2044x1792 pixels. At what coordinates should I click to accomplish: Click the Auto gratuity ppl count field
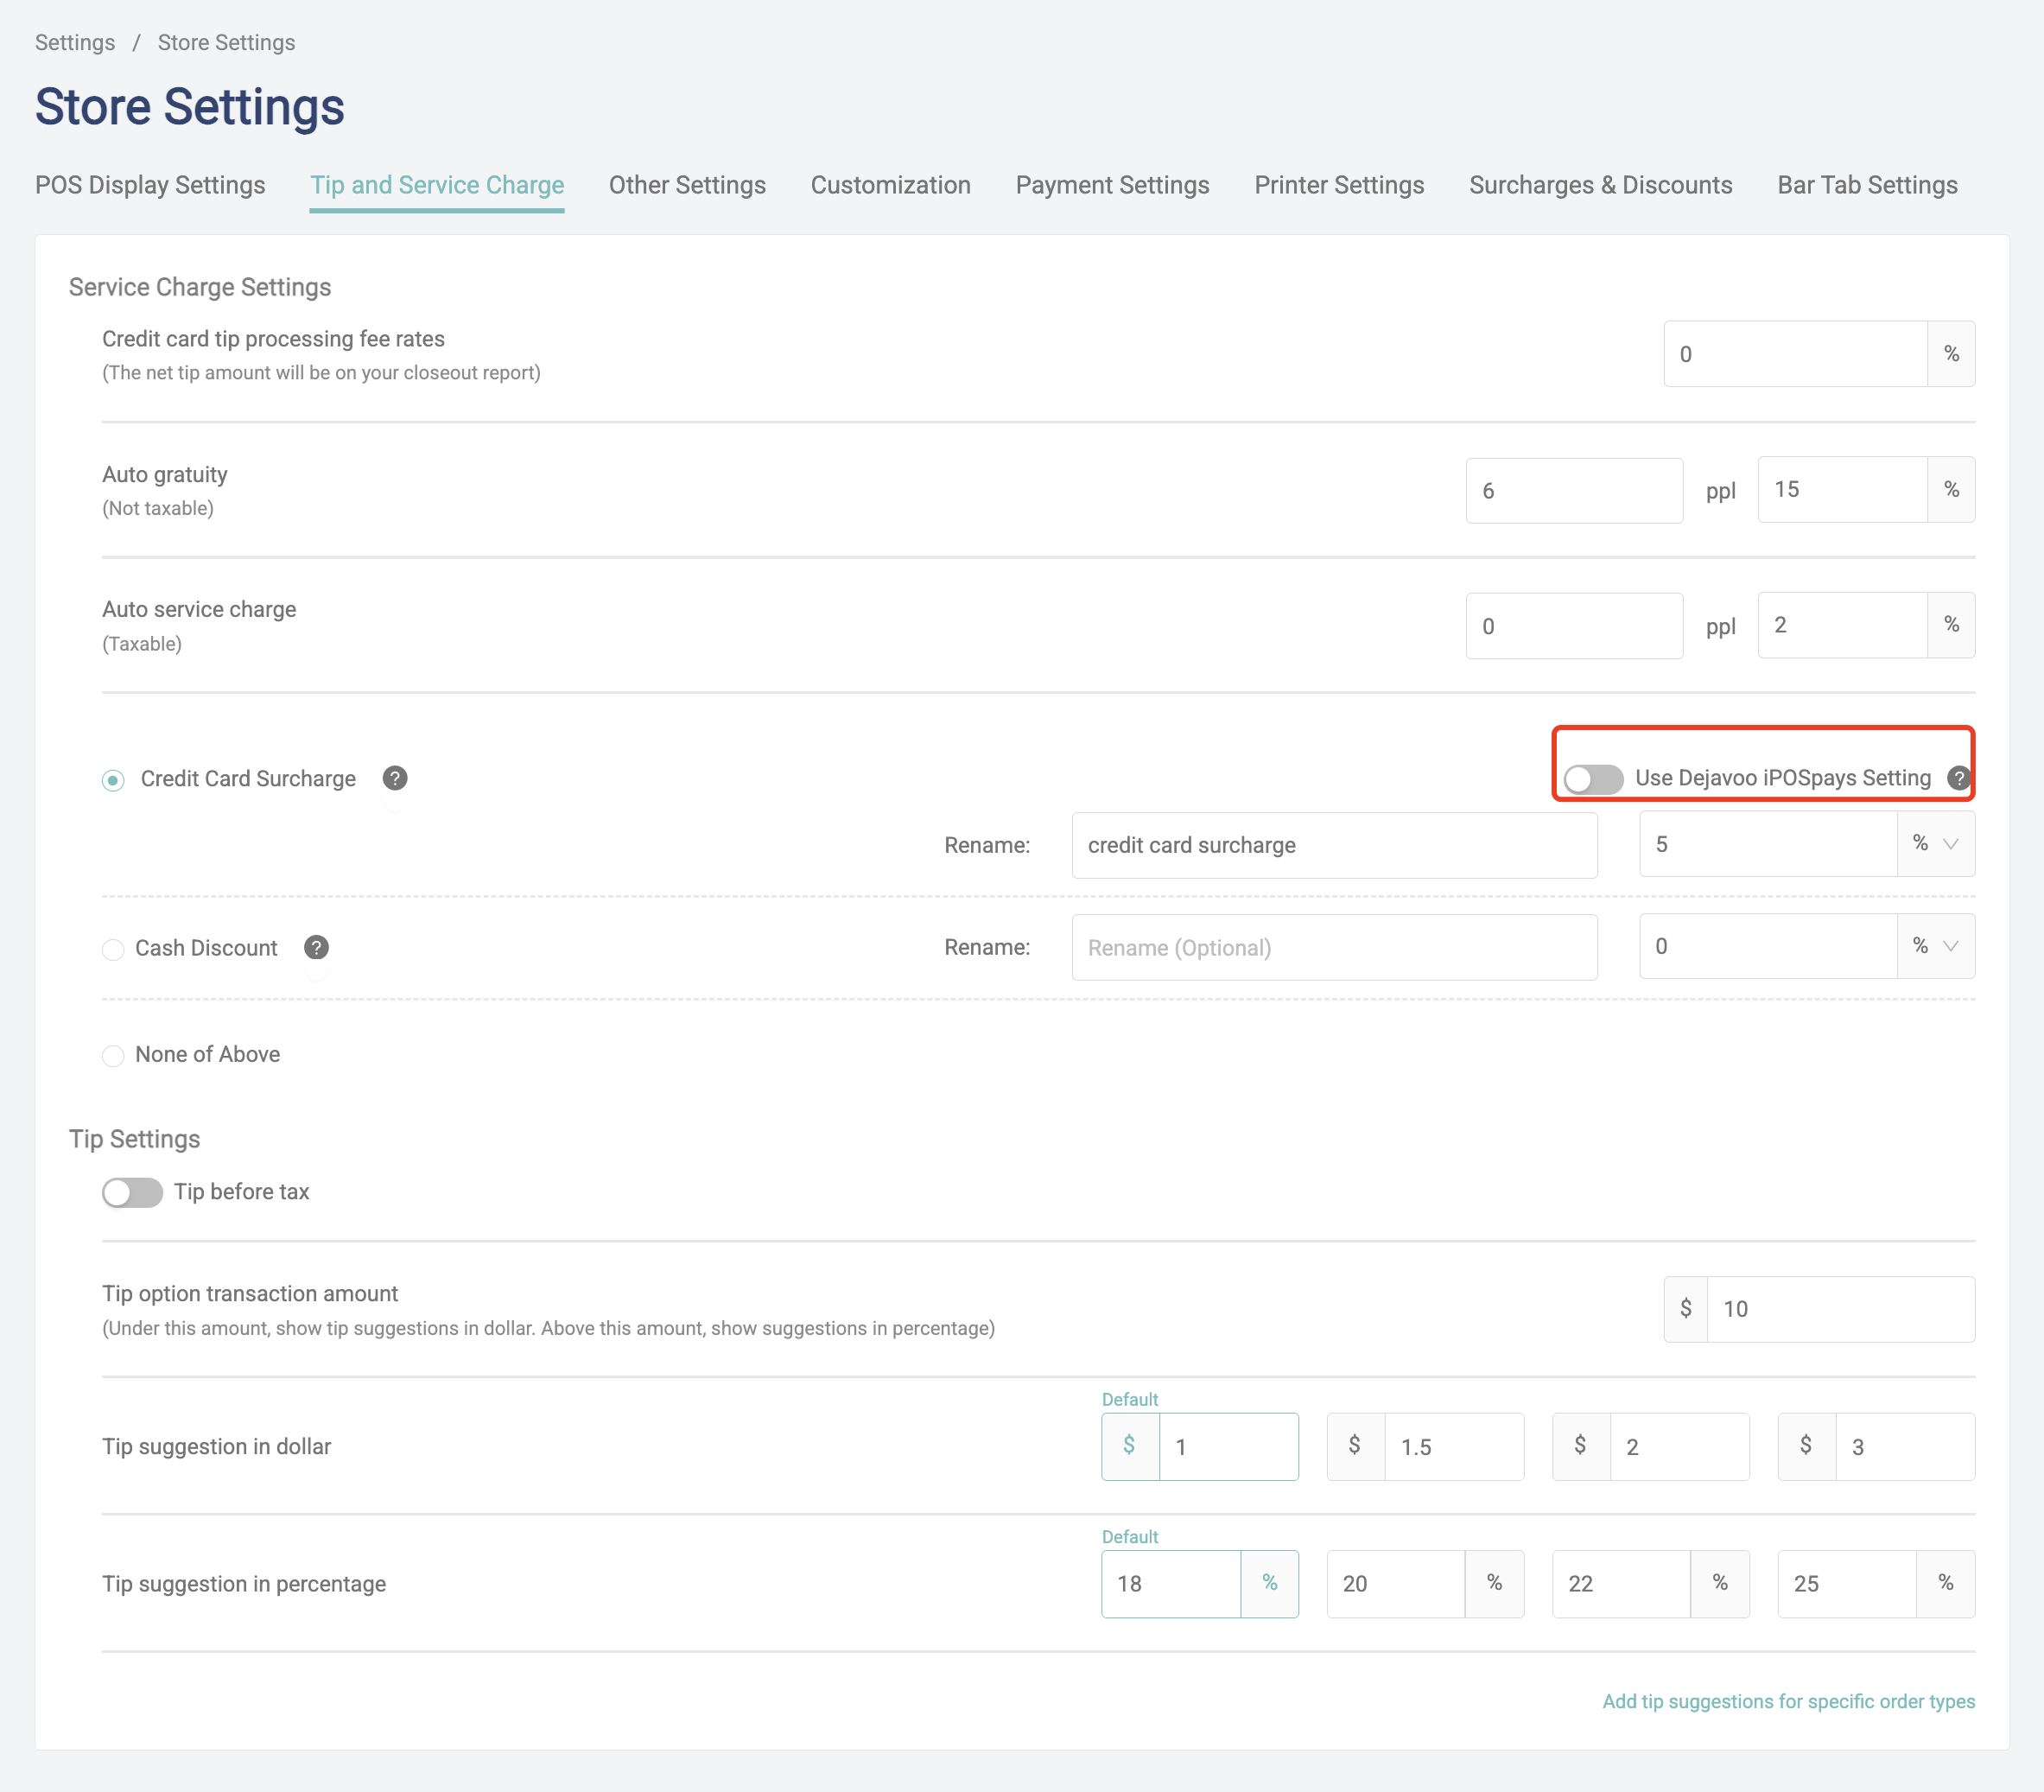click(x=1574, y=491)
